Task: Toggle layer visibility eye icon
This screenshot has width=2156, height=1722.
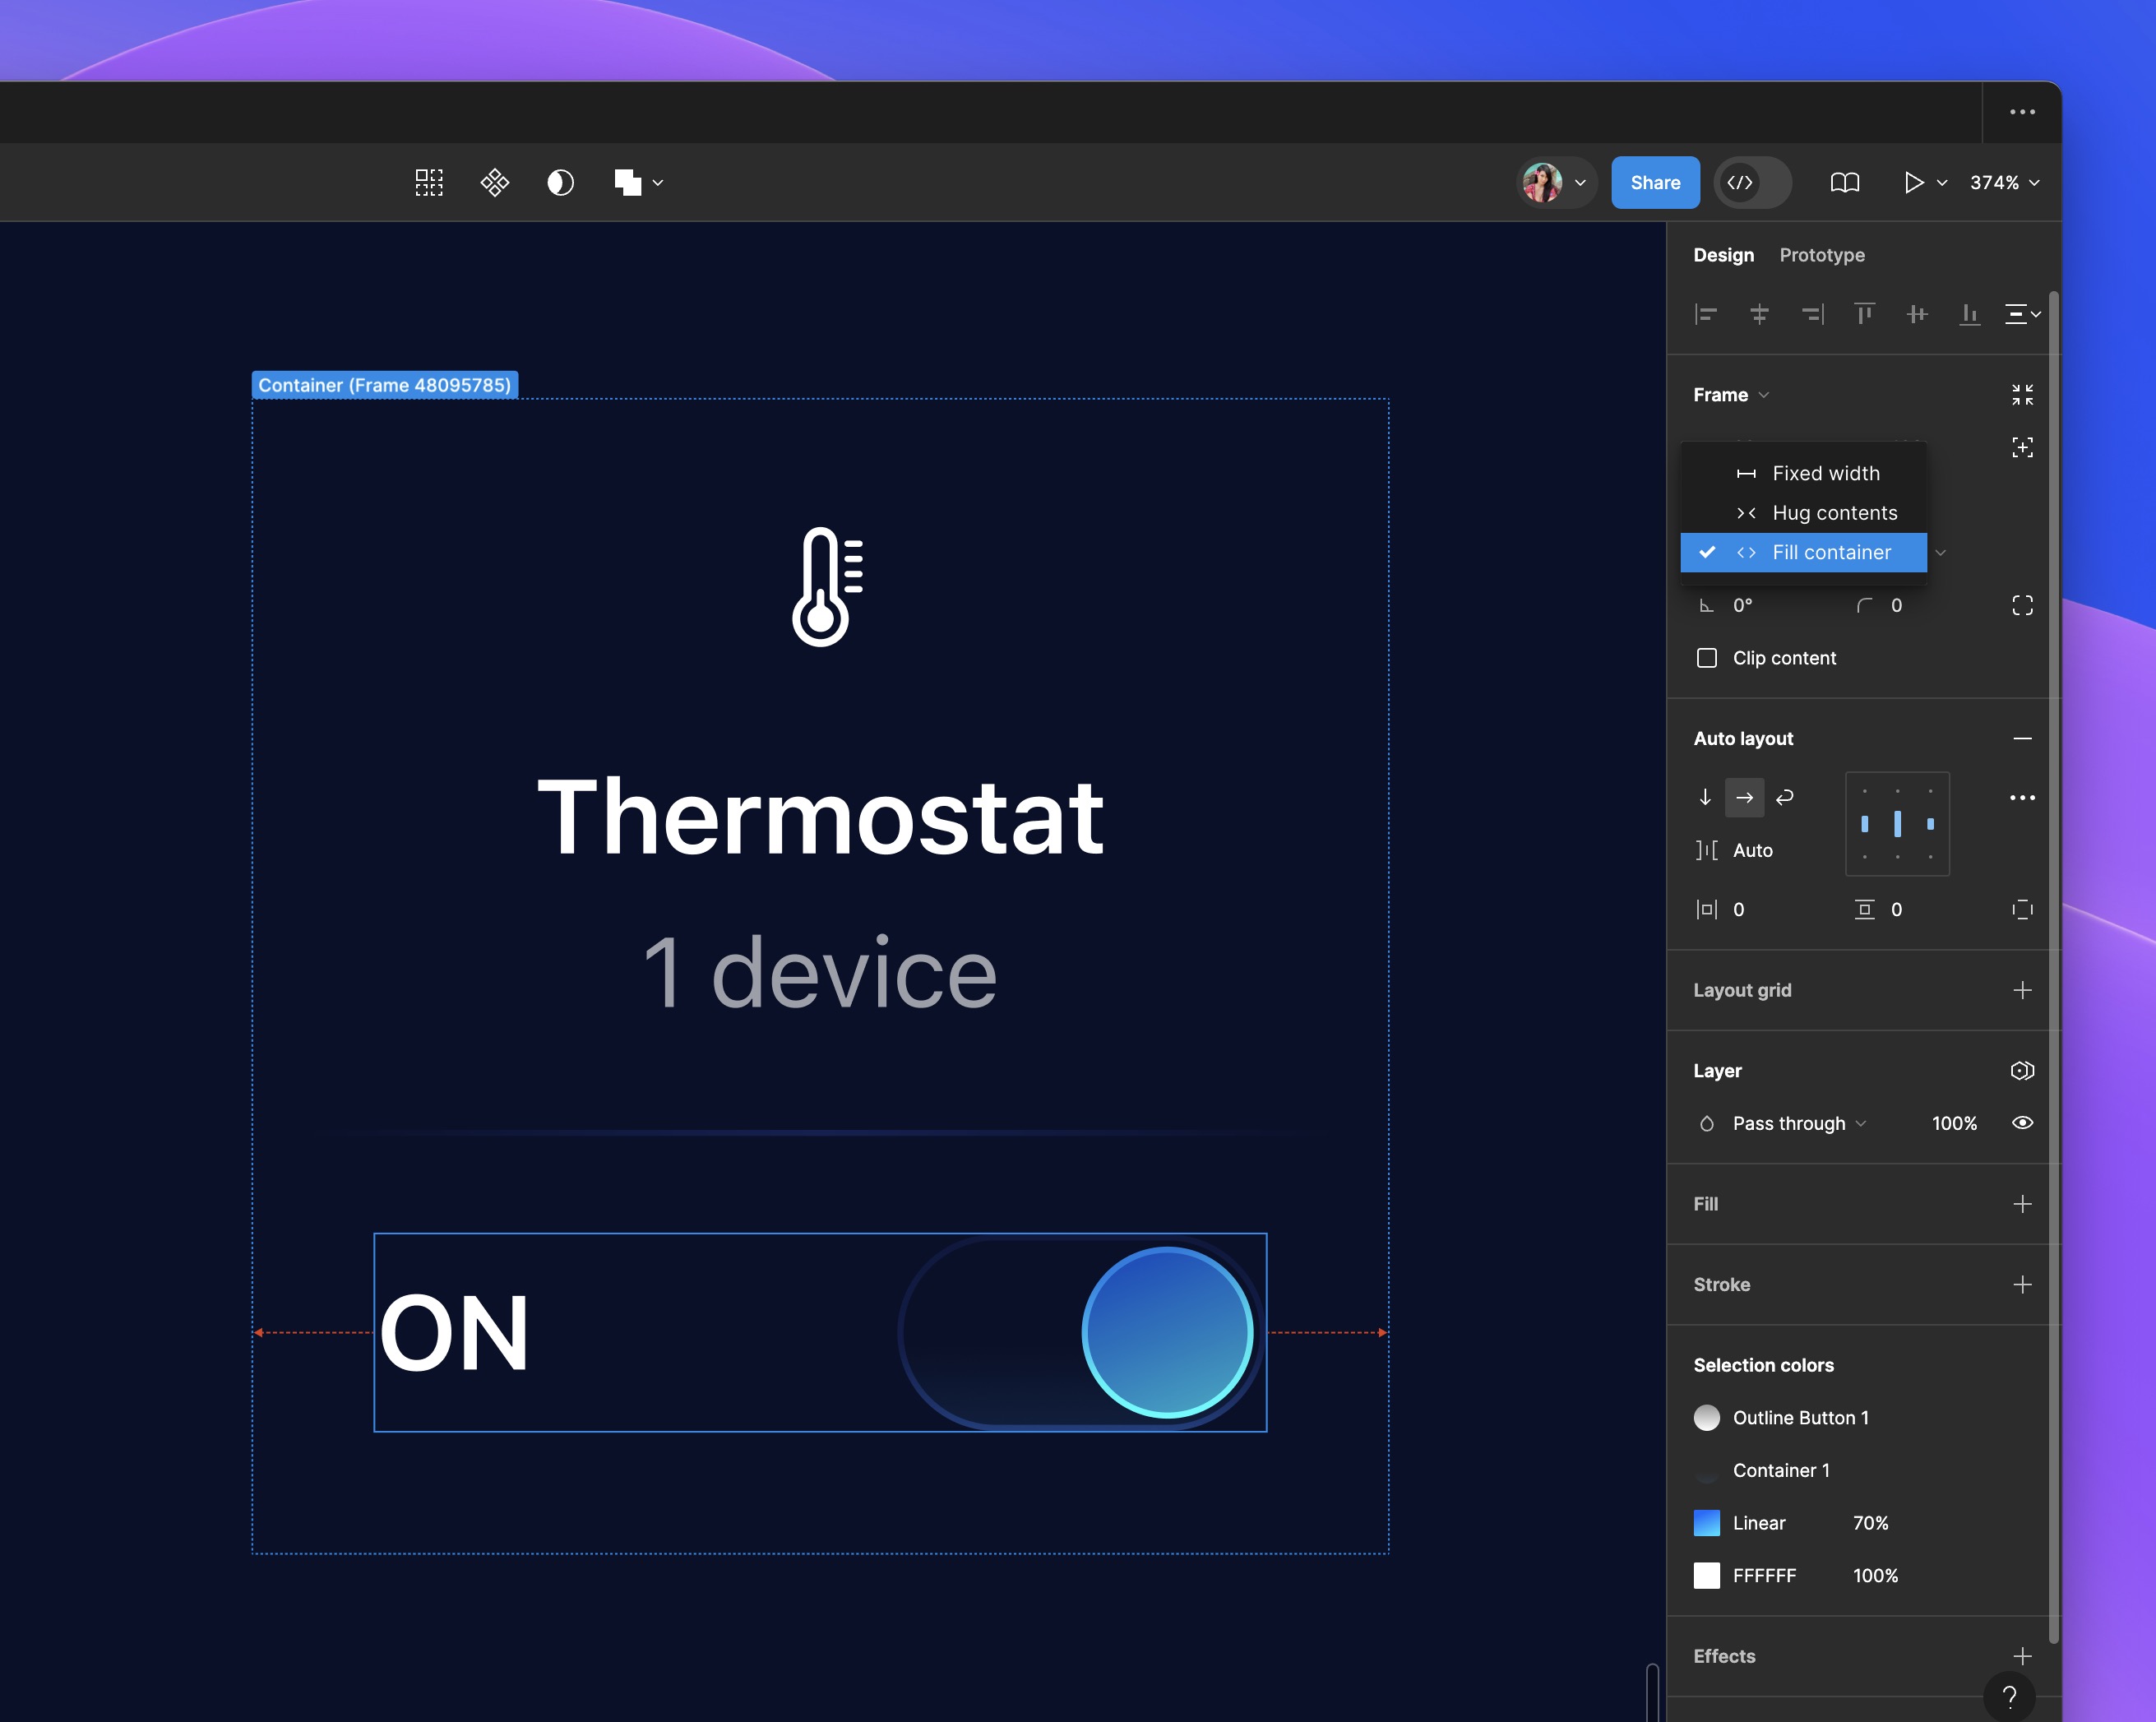Action: pos(2023,1123)
